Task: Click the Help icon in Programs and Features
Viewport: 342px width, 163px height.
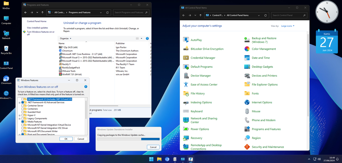Action: coord(147,38)
